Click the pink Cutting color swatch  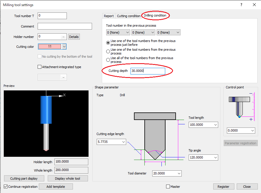49,46
